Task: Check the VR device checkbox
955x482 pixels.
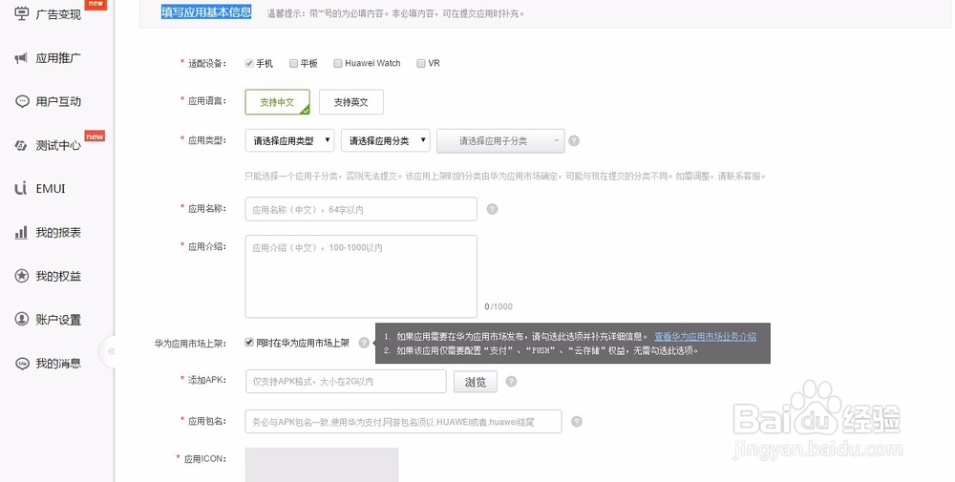Action: (x=421, y=63)
